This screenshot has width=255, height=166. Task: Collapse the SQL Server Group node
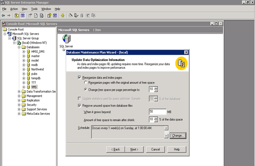pyautogui.click(x=9, y=38)
